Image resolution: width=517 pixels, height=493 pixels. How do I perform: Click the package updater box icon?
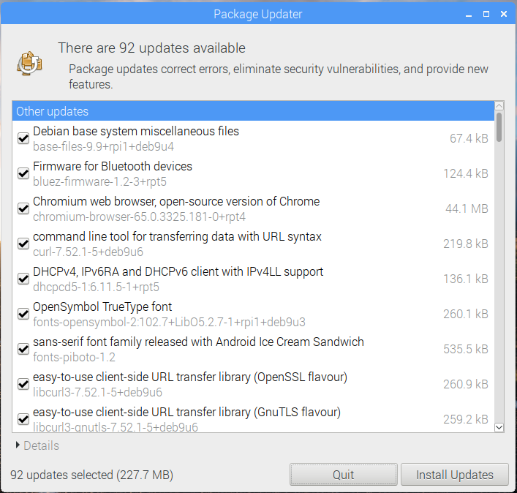[x=29, y=64]
